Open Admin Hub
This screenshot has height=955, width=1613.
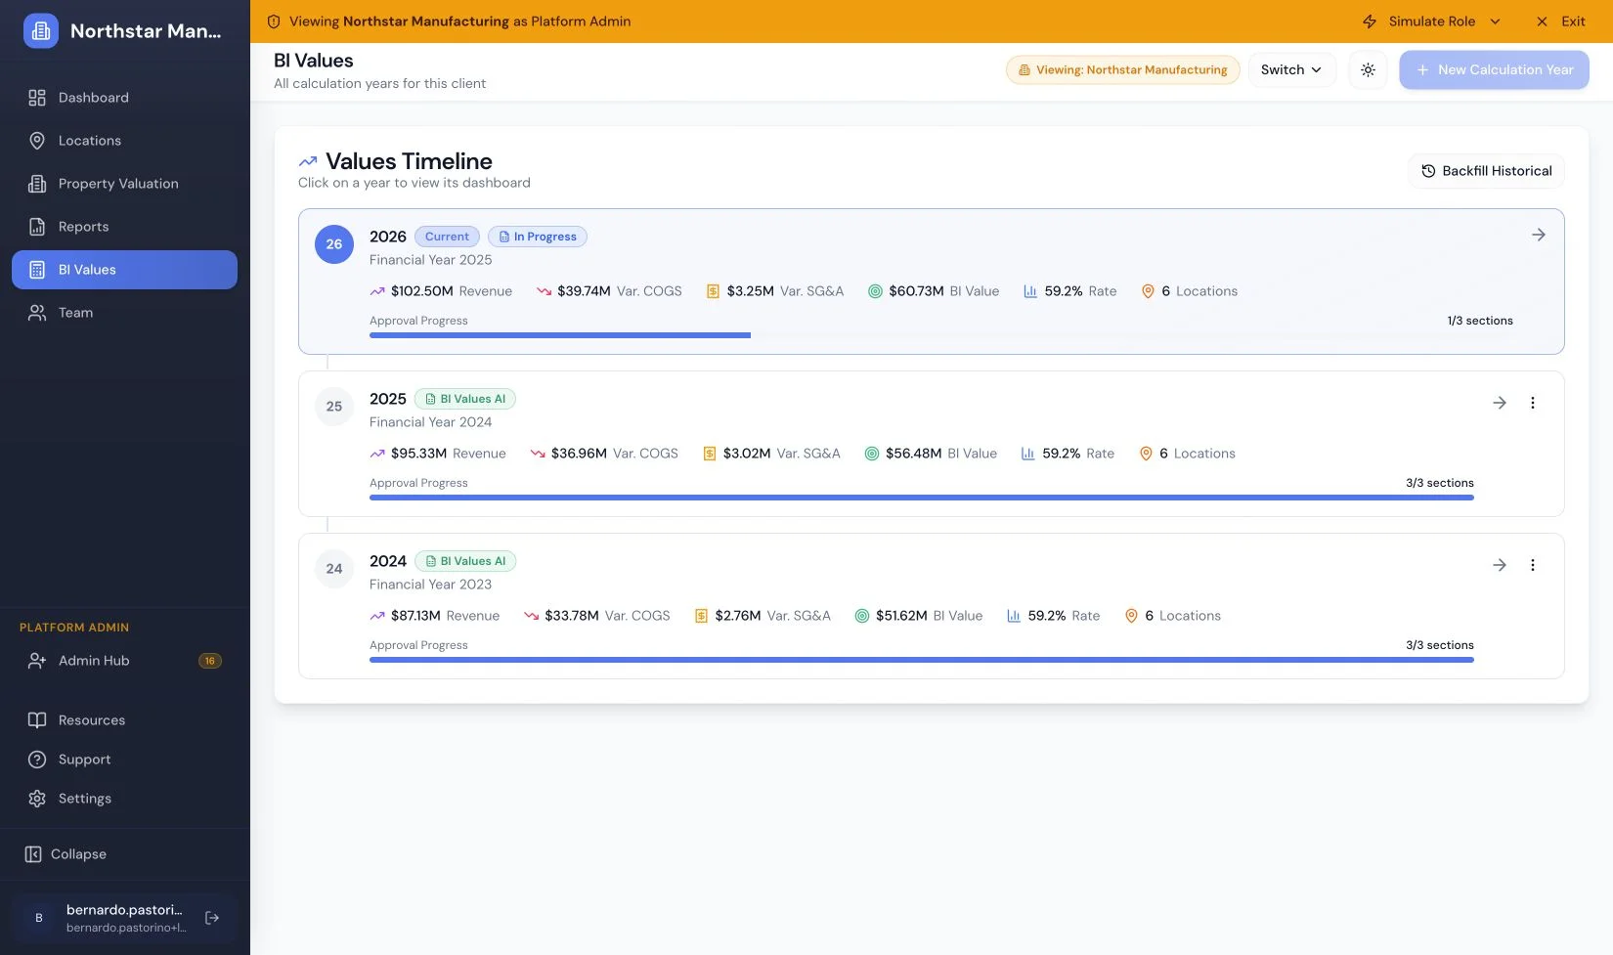pyautogui.click(x=124, y=661)
